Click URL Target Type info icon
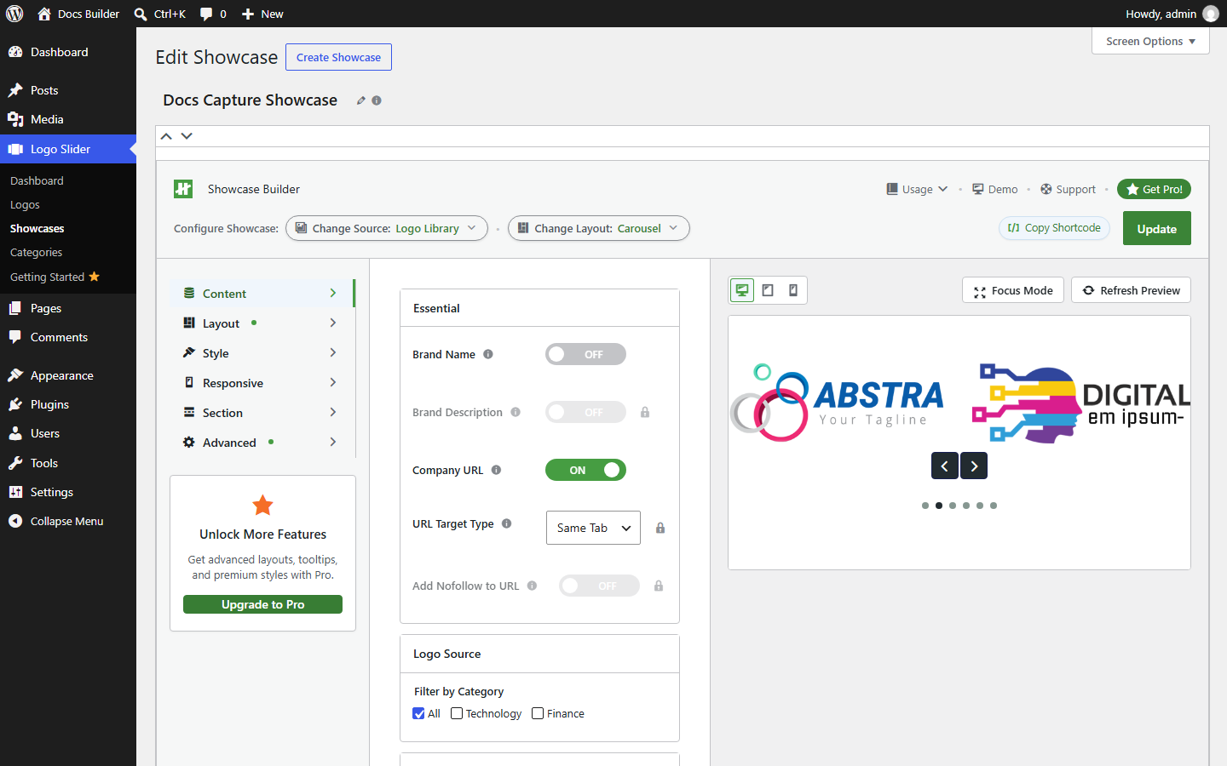The image size is (1227, 766). 506,523
